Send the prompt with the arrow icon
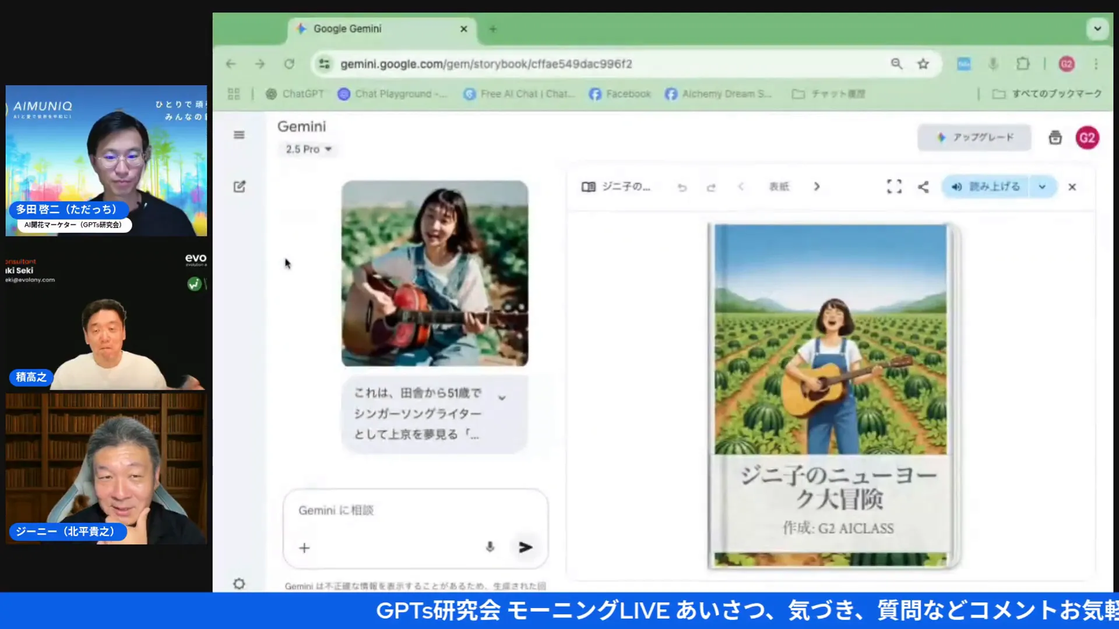This screenshot has width=1119, height=629. pyautogui.click(x=525, y=547)
